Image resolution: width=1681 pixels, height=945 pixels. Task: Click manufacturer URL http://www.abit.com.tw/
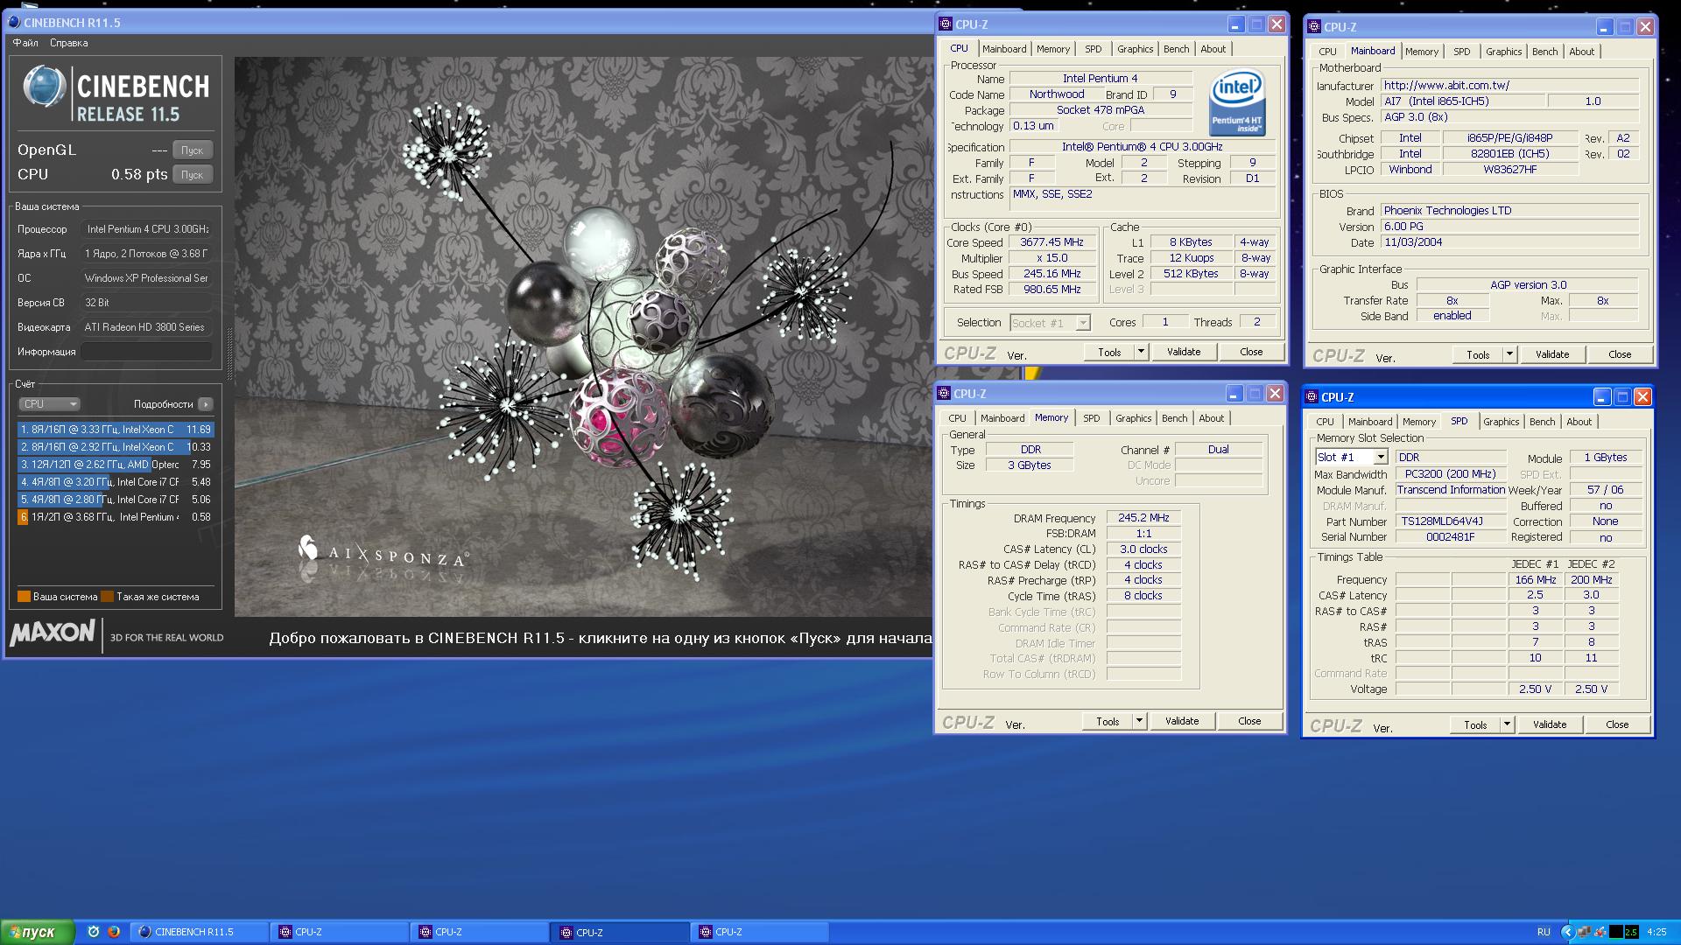tap(1509, 86)
